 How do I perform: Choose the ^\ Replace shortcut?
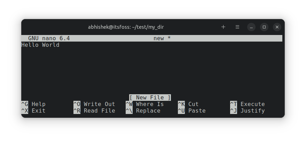143,111
